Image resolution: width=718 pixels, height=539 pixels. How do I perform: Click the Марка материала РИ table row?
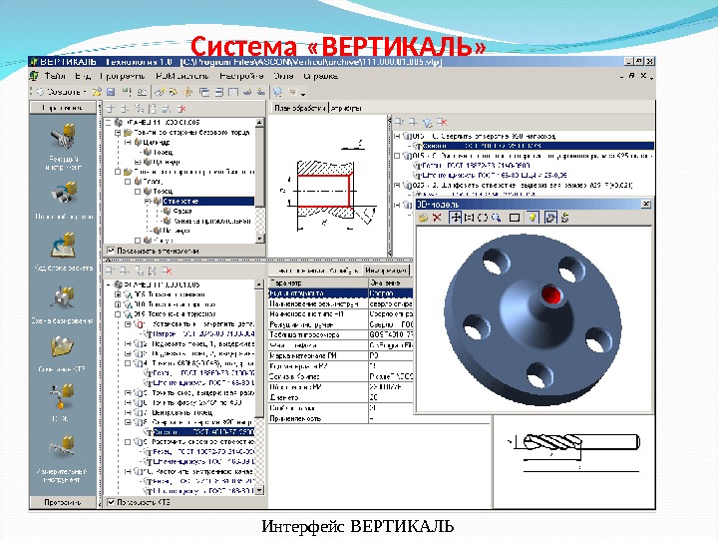[341, 355]
